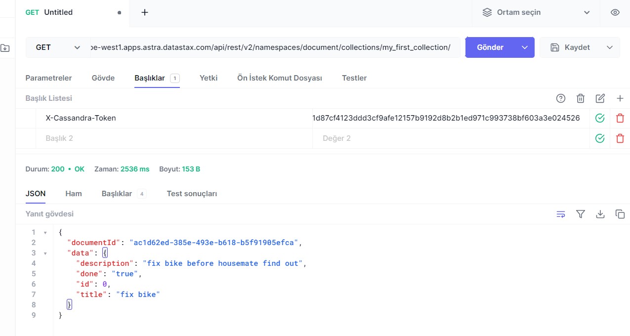
Task: Download the response with the download icon
Action: pos(600,213)
